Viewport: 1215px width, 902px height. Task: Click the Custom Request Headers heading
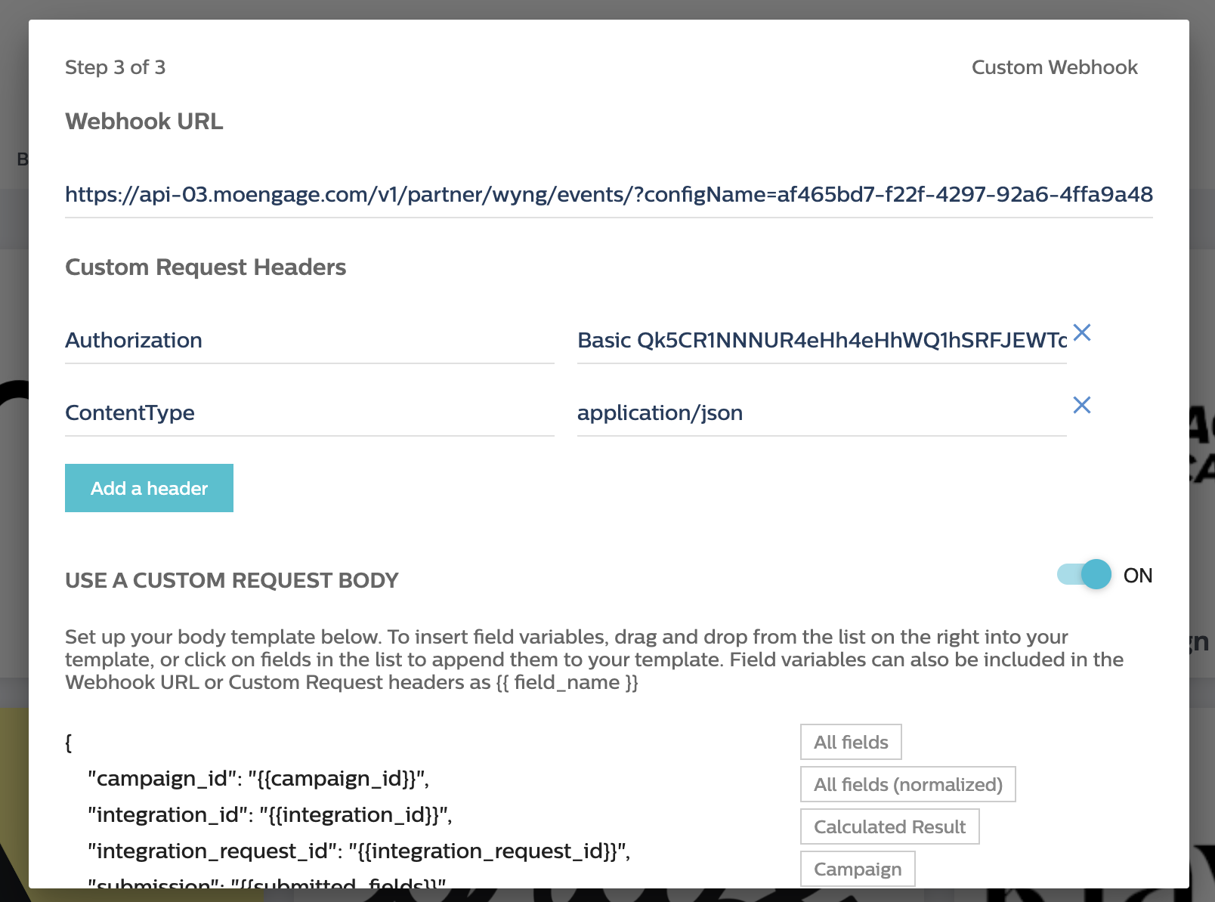coord(206,267)
